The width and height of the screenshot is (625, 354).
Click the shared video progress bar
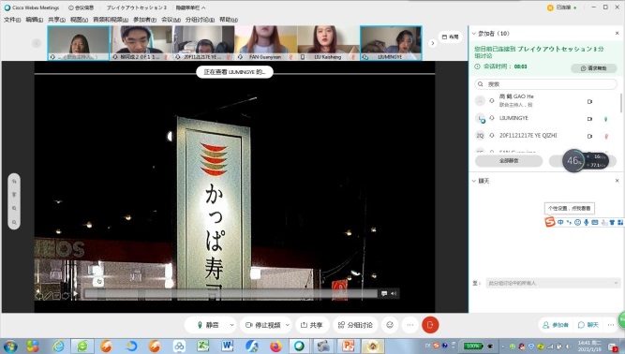[x=231, y=294]
